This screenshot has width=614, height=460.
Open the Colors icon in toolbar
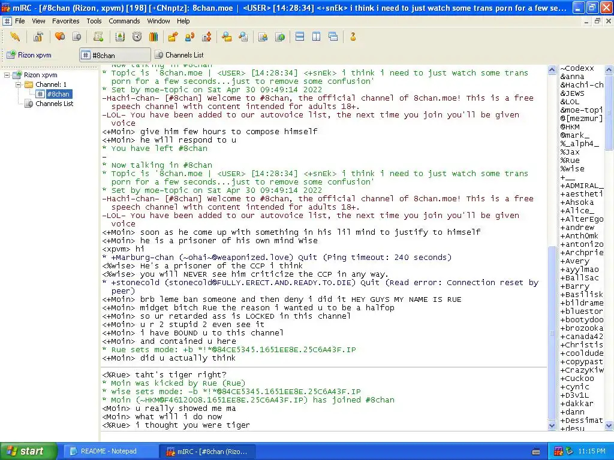coord(153,37)
